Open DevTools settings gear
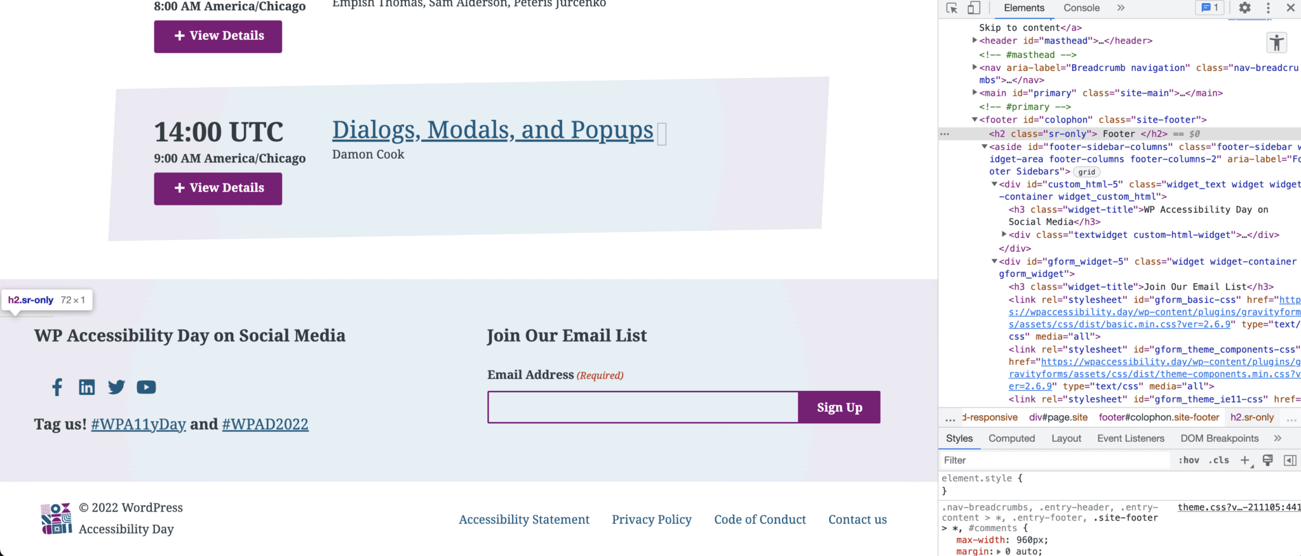Image resolution: width=1301 pixels, height=556 pixels. [1244, 8]
